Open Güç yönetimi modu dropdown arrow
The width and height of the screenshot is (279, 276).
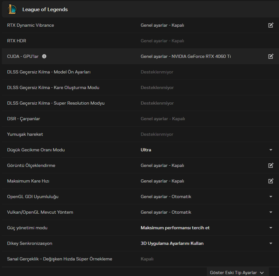tap(271, 228)
